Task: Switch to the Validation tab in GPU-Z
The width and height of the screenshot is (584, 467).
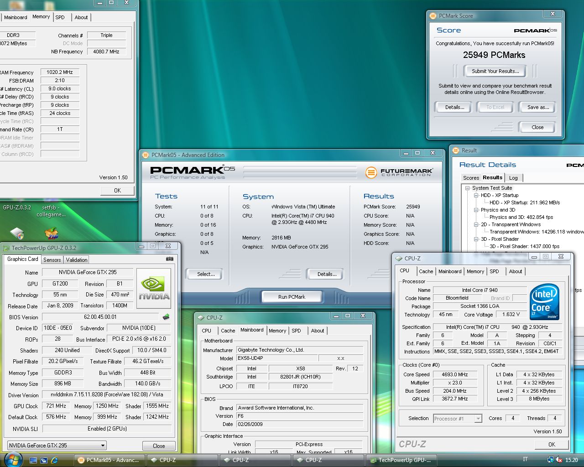Action: coord(77,259)
